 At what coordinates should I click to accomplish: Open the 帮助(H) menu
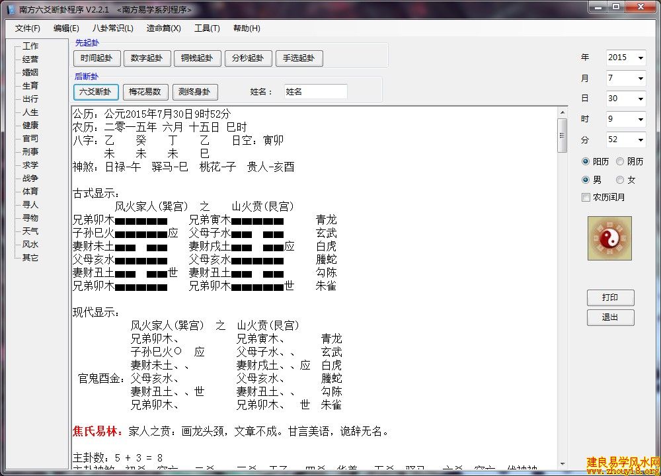point(247,28)
